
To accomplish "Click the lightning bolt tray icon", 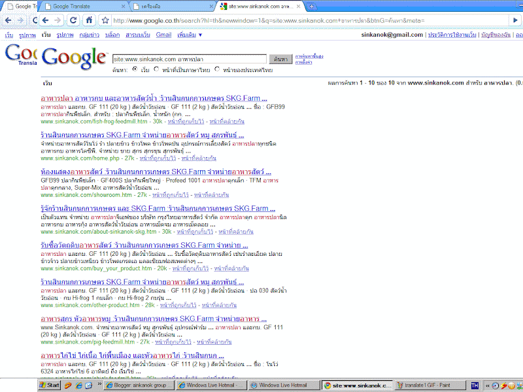I will 503,385.
